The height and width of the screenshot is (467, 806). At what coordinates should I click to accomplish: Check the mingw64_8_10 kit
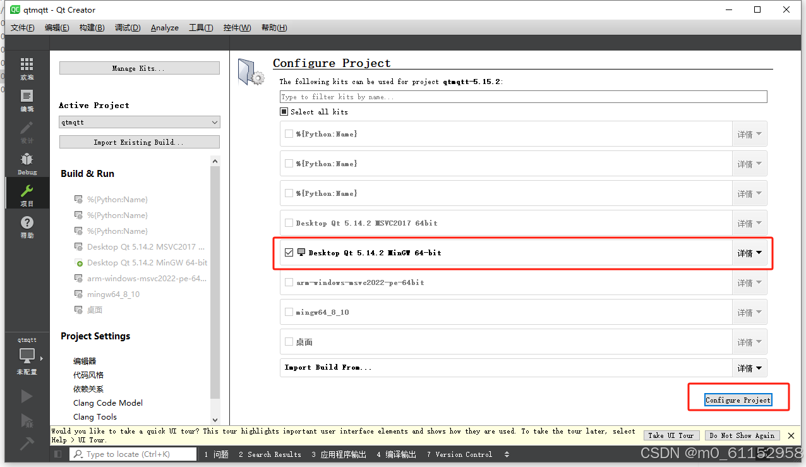(289, 312)
